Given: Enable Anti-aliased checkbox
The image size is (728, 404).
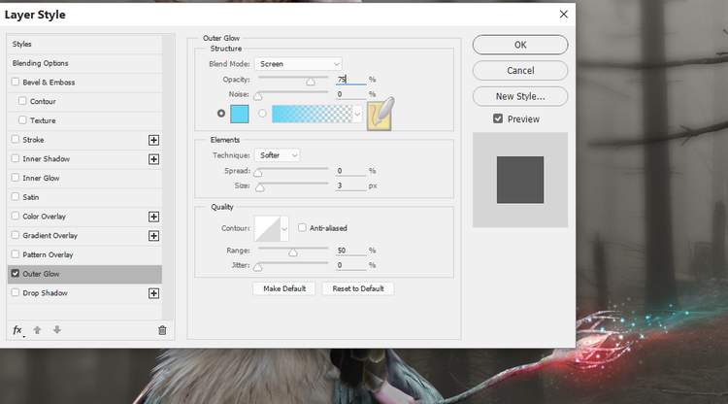Looking at the screenshot, I should (302, 227).
